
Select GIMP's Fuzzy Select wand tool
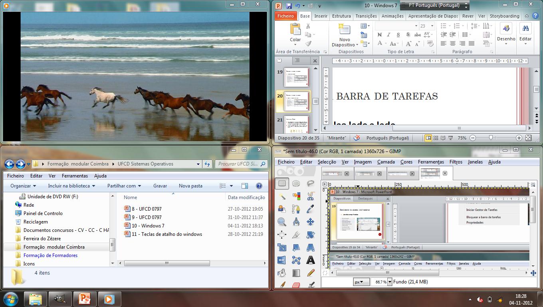tap(282, 196)
